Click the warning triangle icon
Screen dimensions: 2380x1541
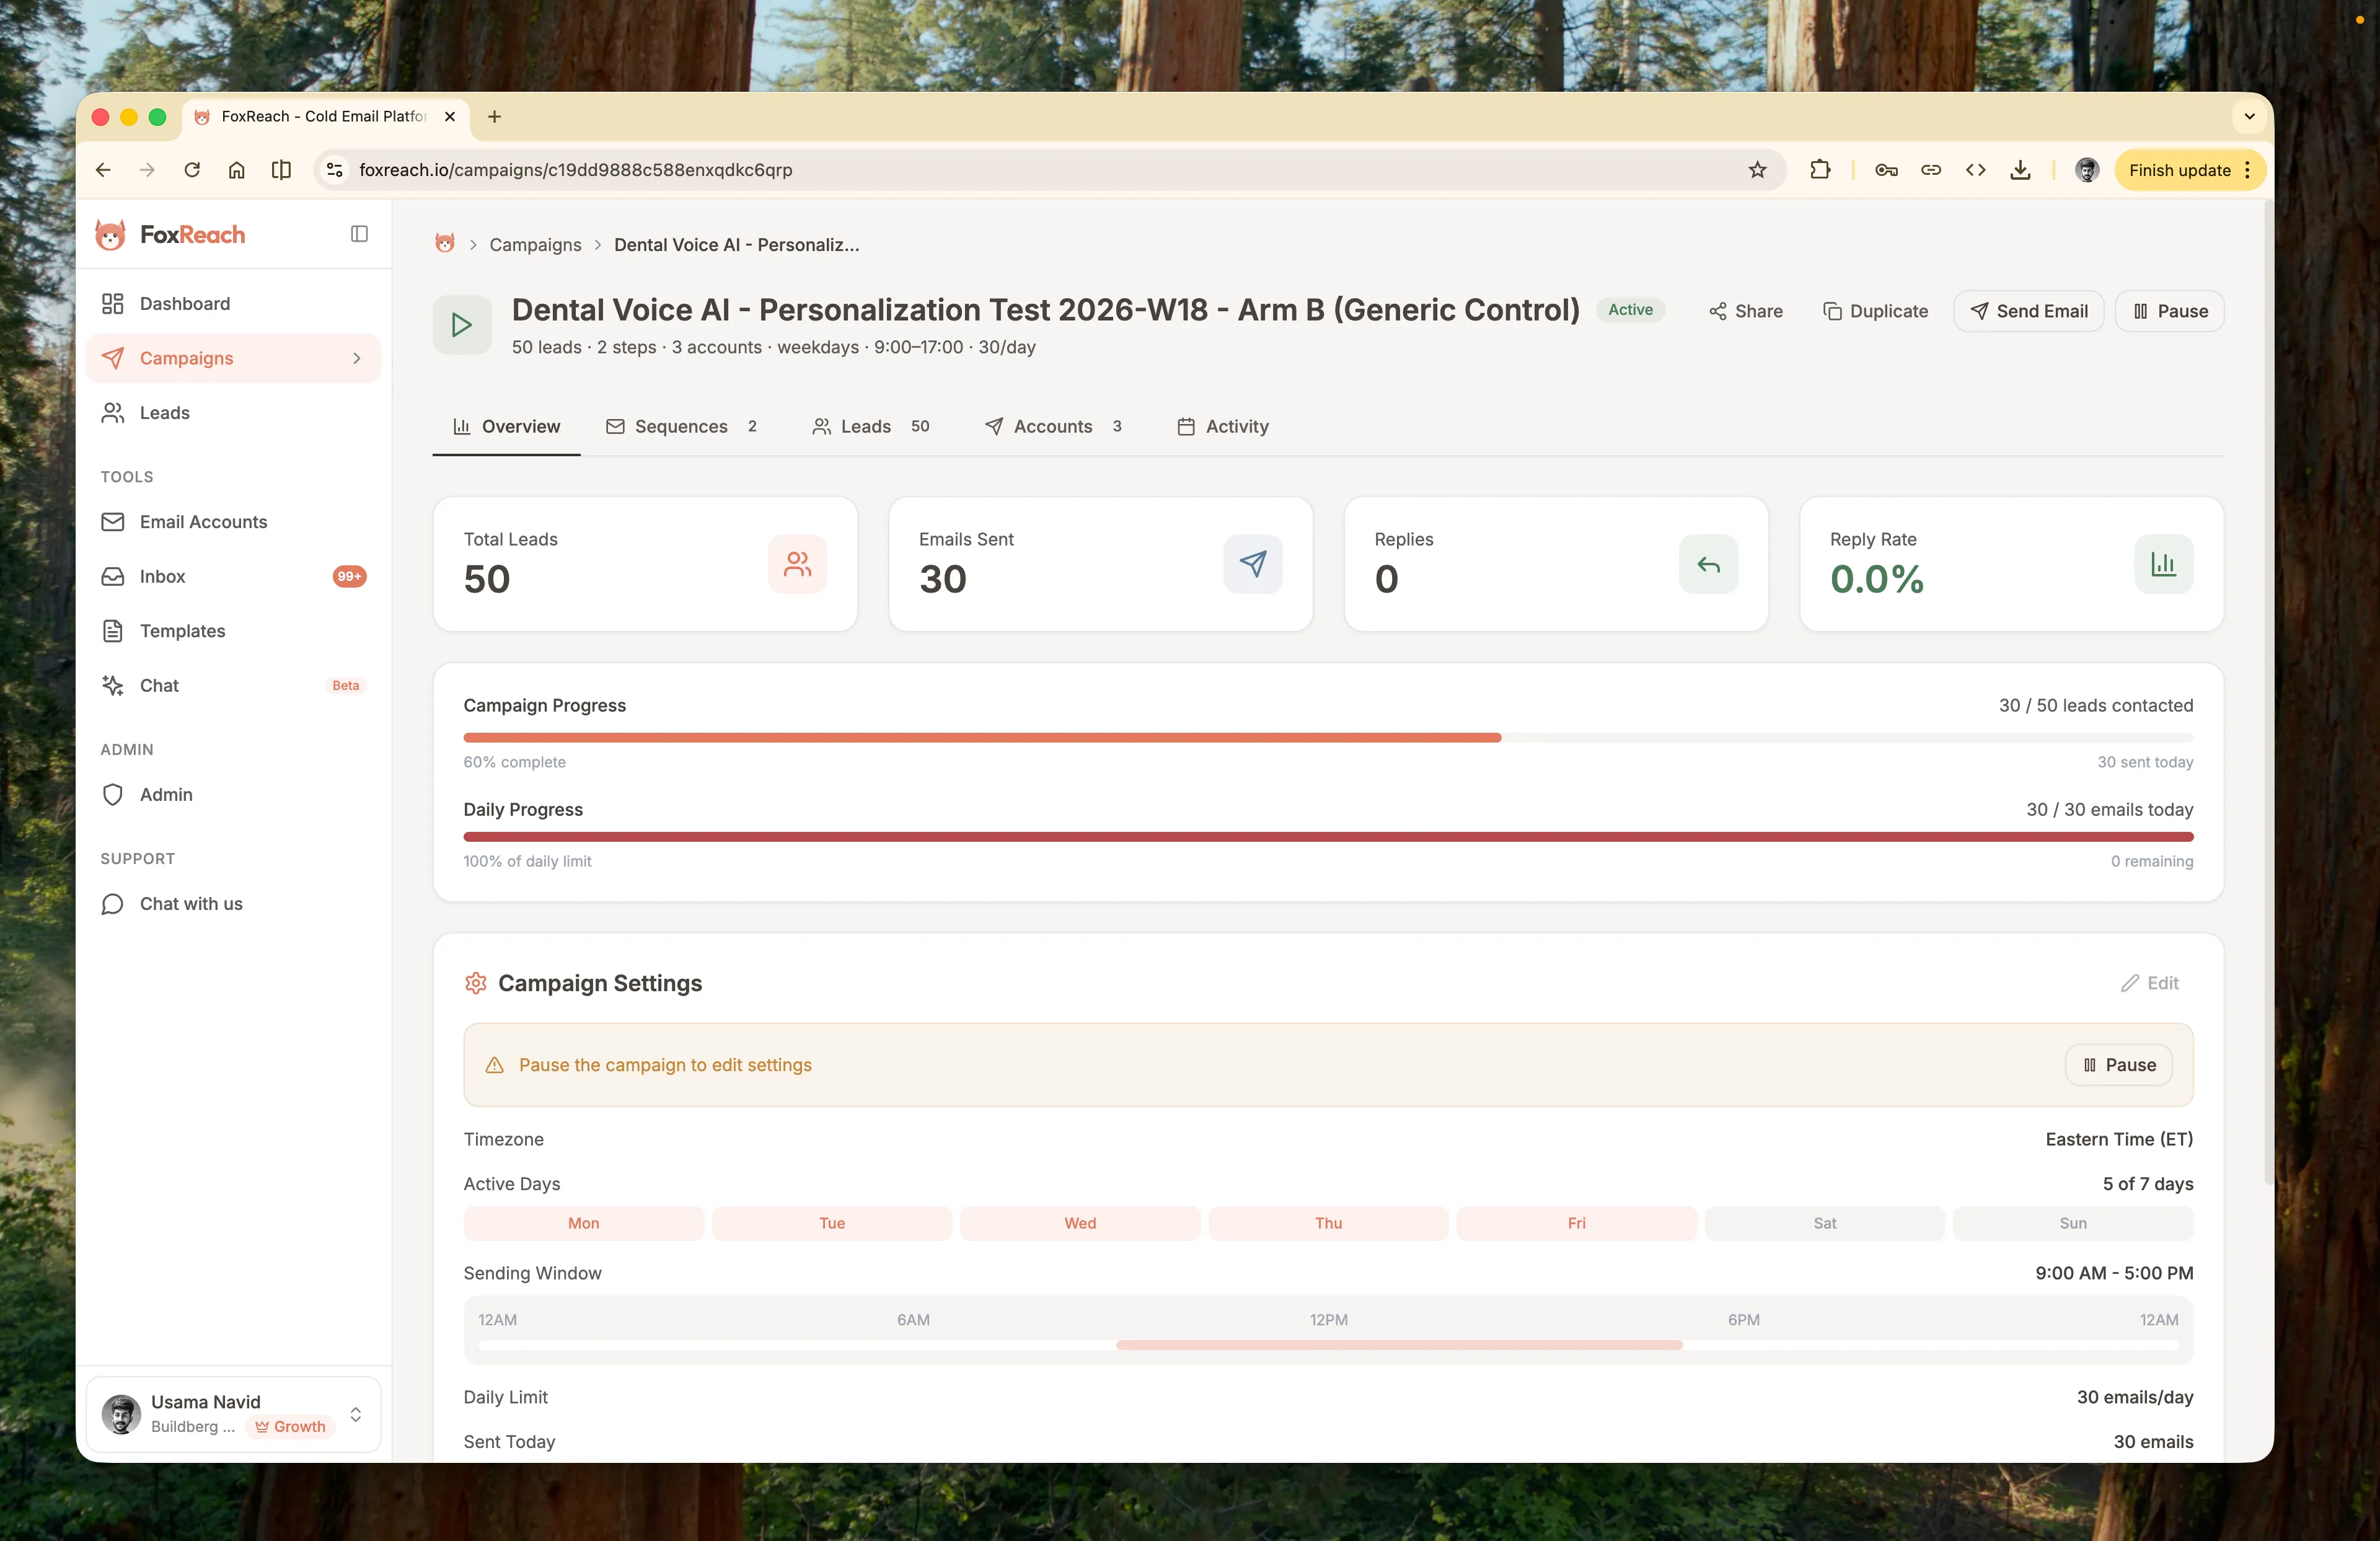[x=494, y=1065]
